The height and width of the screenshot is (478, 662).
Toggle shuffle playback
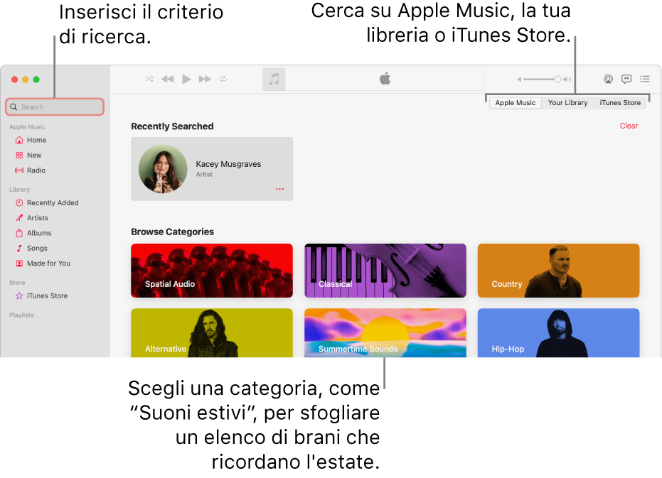pyautogui.click(x=149, y=79)
